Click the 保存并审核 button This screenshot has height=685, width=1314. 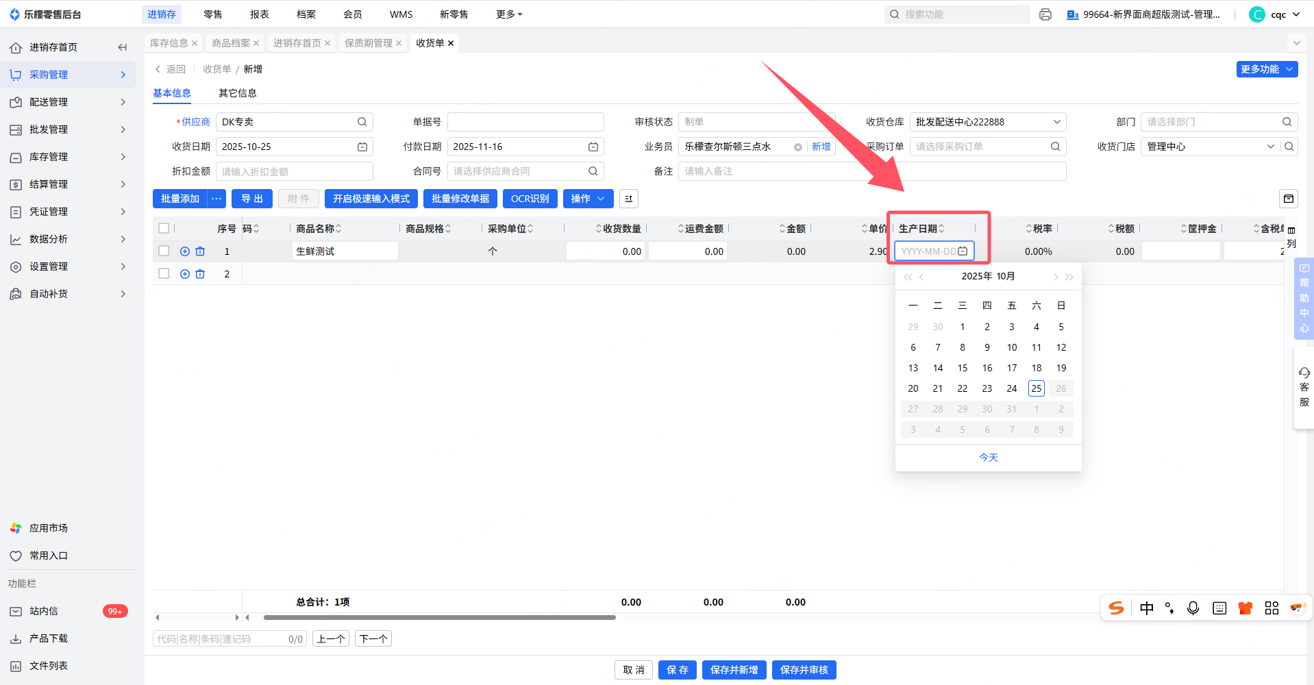click(x=804, y=670)
